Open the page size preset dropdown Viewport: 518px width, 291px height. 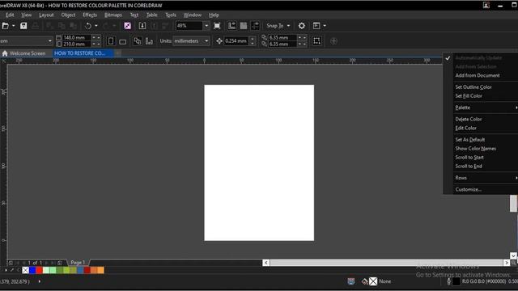[50, 41]
